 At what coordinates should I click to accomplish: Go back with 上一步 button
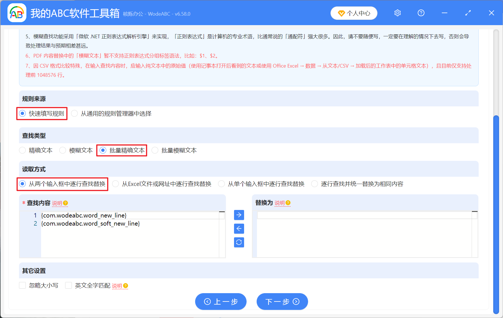(x=221, y=302)
